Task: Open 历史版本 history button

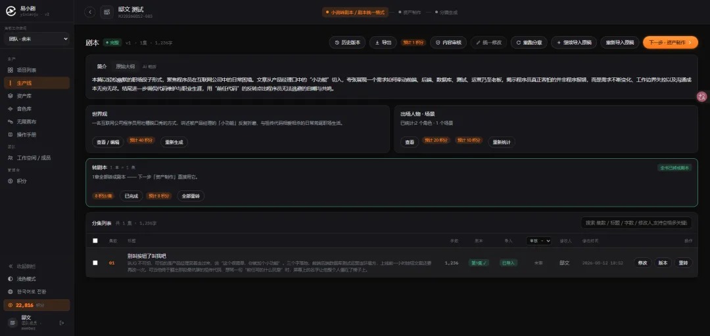Action: [x=347, y=43]
